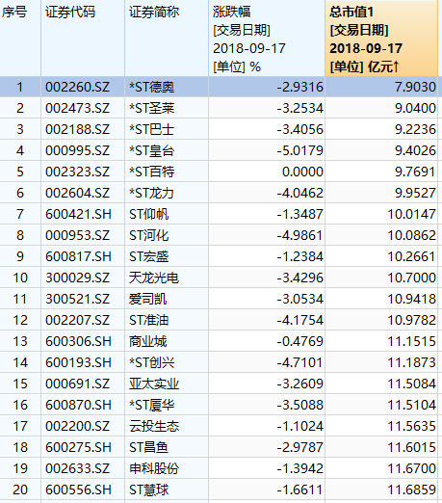This screenshot has height=503, width=442.
Task: Select the 亚太实业 stock name
Action: [154, 384]
